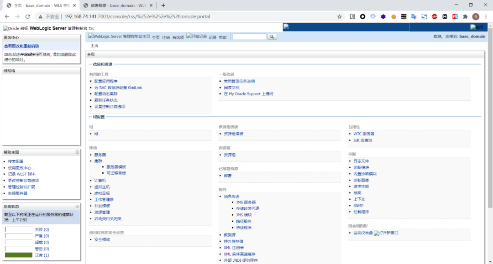Close the 主页 - base_domain browser tab
493x264 pixels.
pos(74,5)
